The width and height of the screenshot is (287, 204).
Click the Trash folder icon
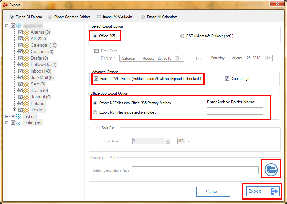click(x=26, y=90)
